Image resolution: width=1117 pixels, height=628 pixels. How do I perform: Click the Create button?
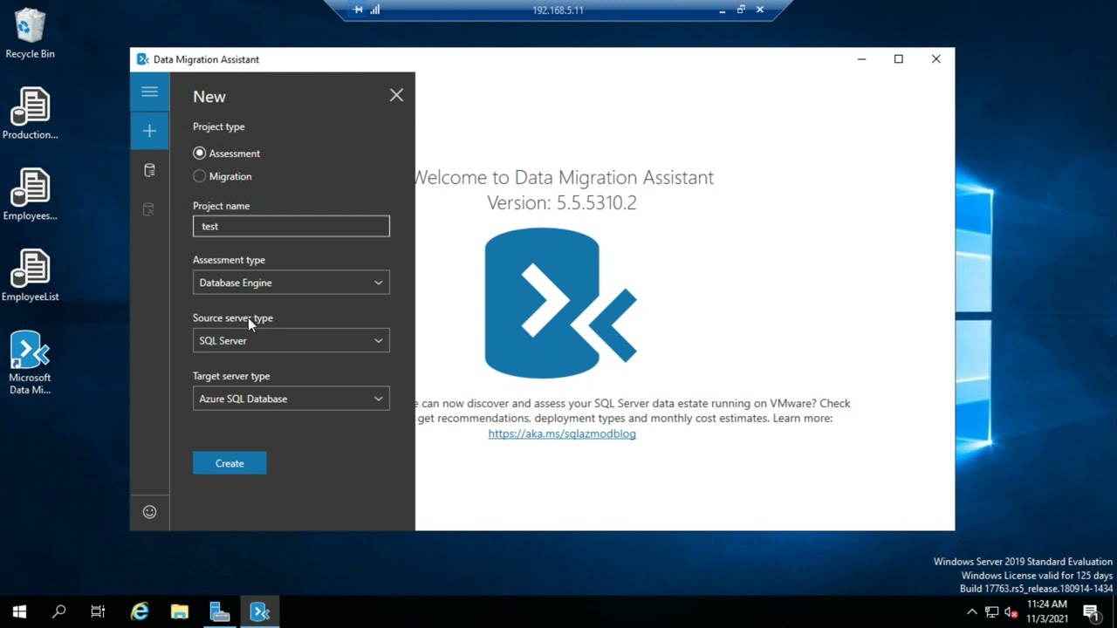230,463
